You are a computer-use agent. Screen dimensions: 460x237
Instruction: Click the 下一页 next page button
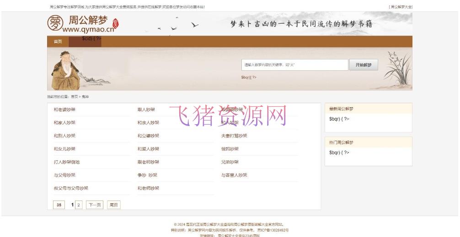tap(95, 205)
